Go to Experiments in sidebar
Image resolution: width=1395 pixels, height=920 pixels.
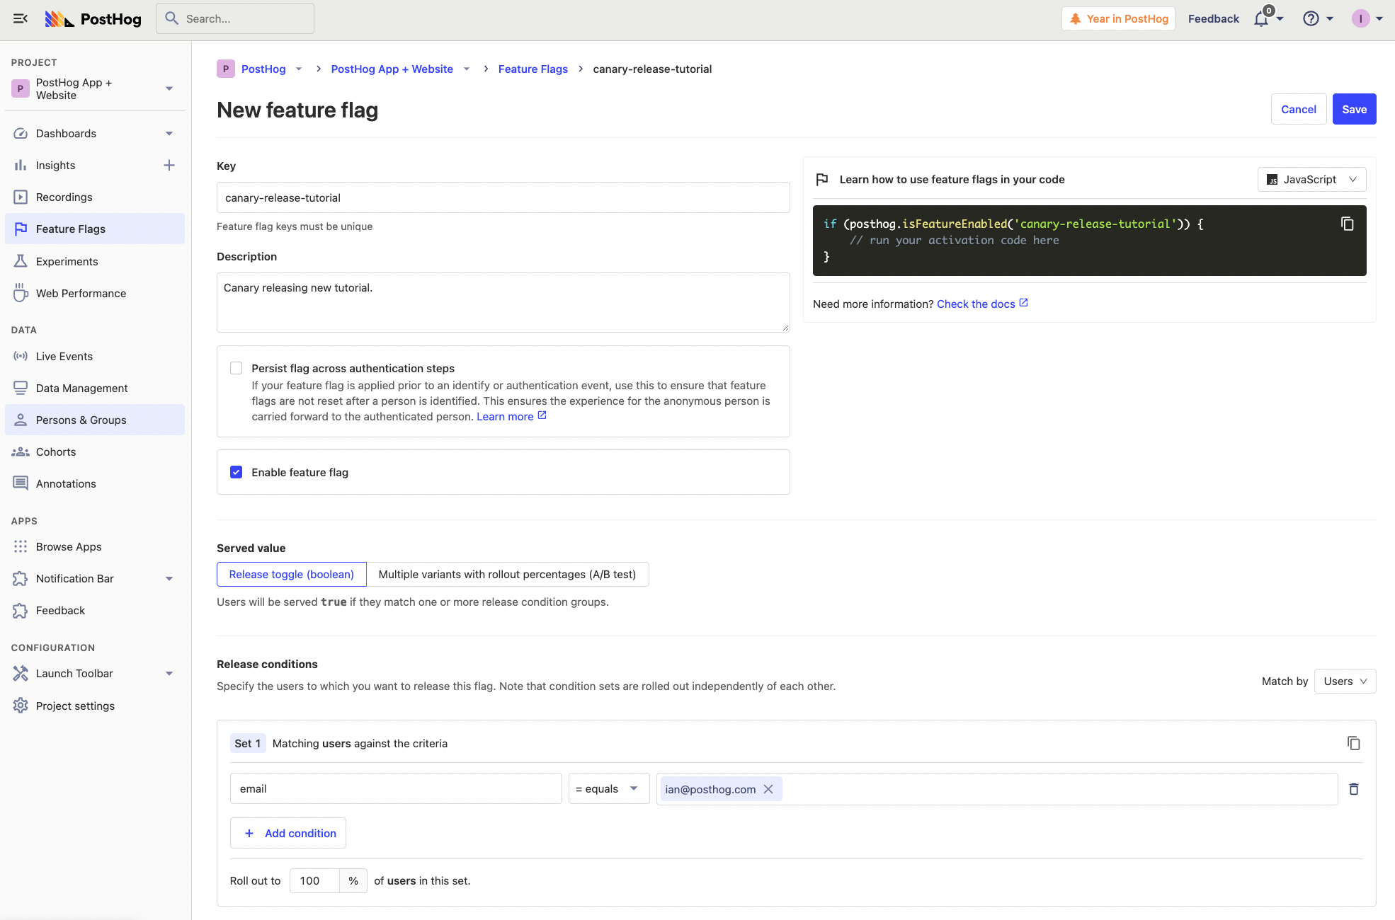(67, 262)
